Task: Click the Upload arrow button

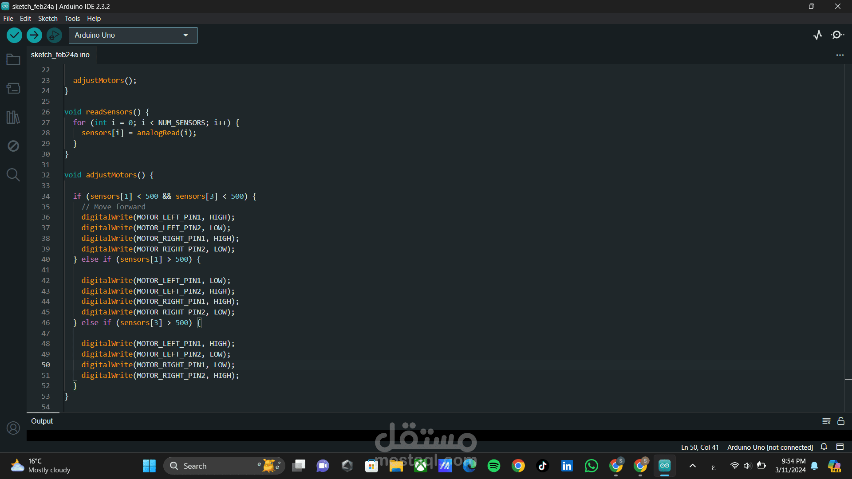Action: (x=34, y=35)
